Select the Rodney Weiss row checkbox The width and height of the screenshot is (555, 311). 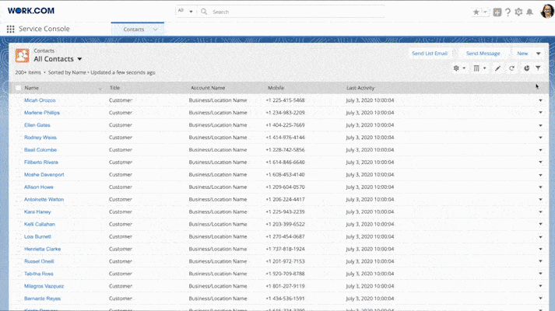pyautogui.click(x=18, y=138)
